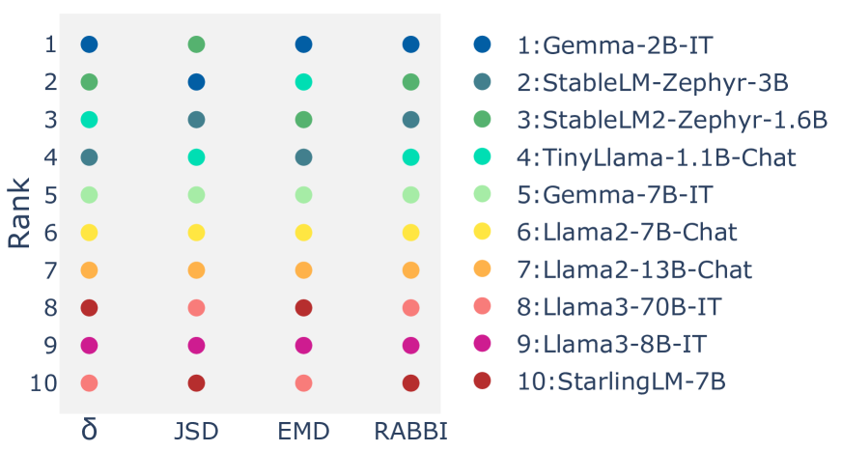842x452 pixels.
Task: Click the rank 9 magenta dot under JSD
Action: (x=197, y=345)
